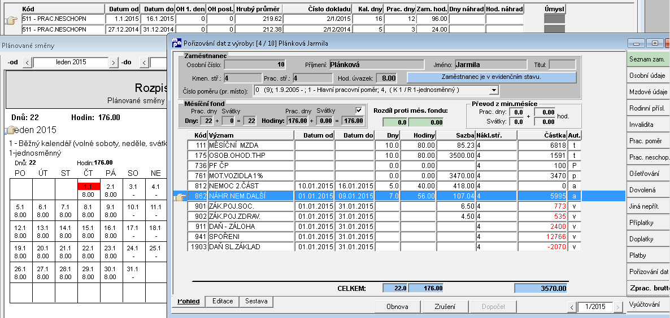
Task: Open Prac. neschop. in the side menu
Action: point(648,157)
